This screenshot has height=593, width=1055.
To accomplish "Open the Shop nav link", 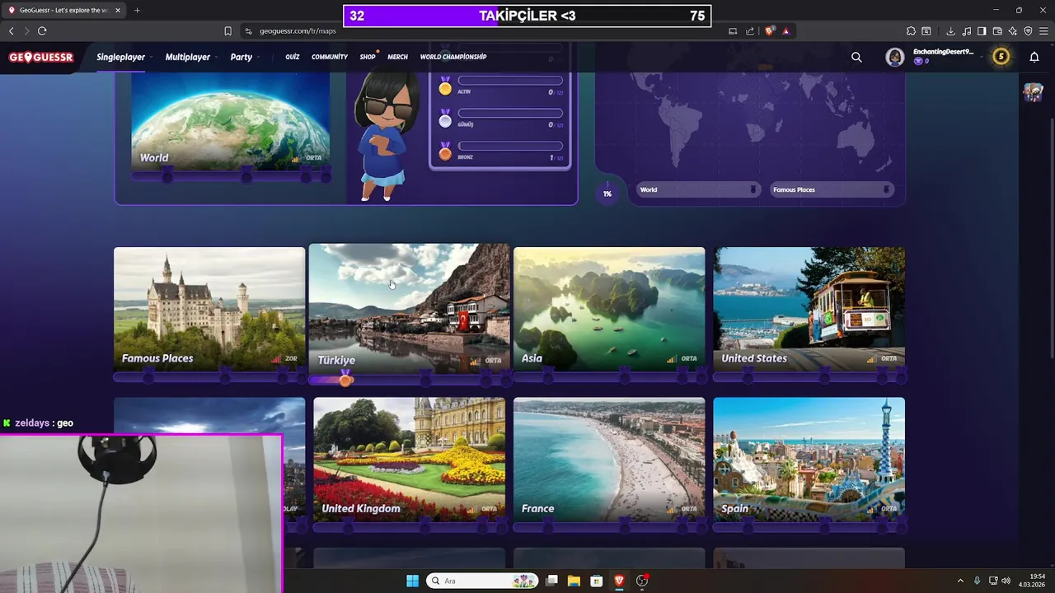I will point(368,57).
